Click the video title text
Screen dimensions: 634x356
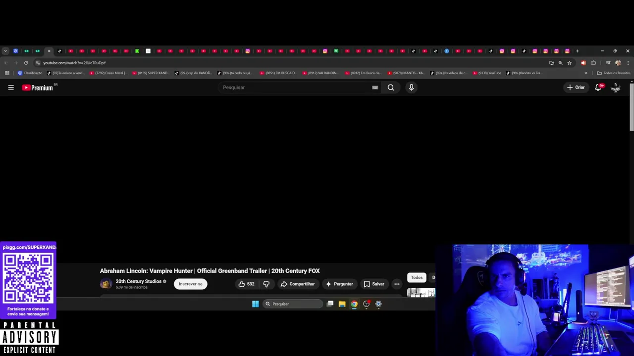(x=210, y=271)
